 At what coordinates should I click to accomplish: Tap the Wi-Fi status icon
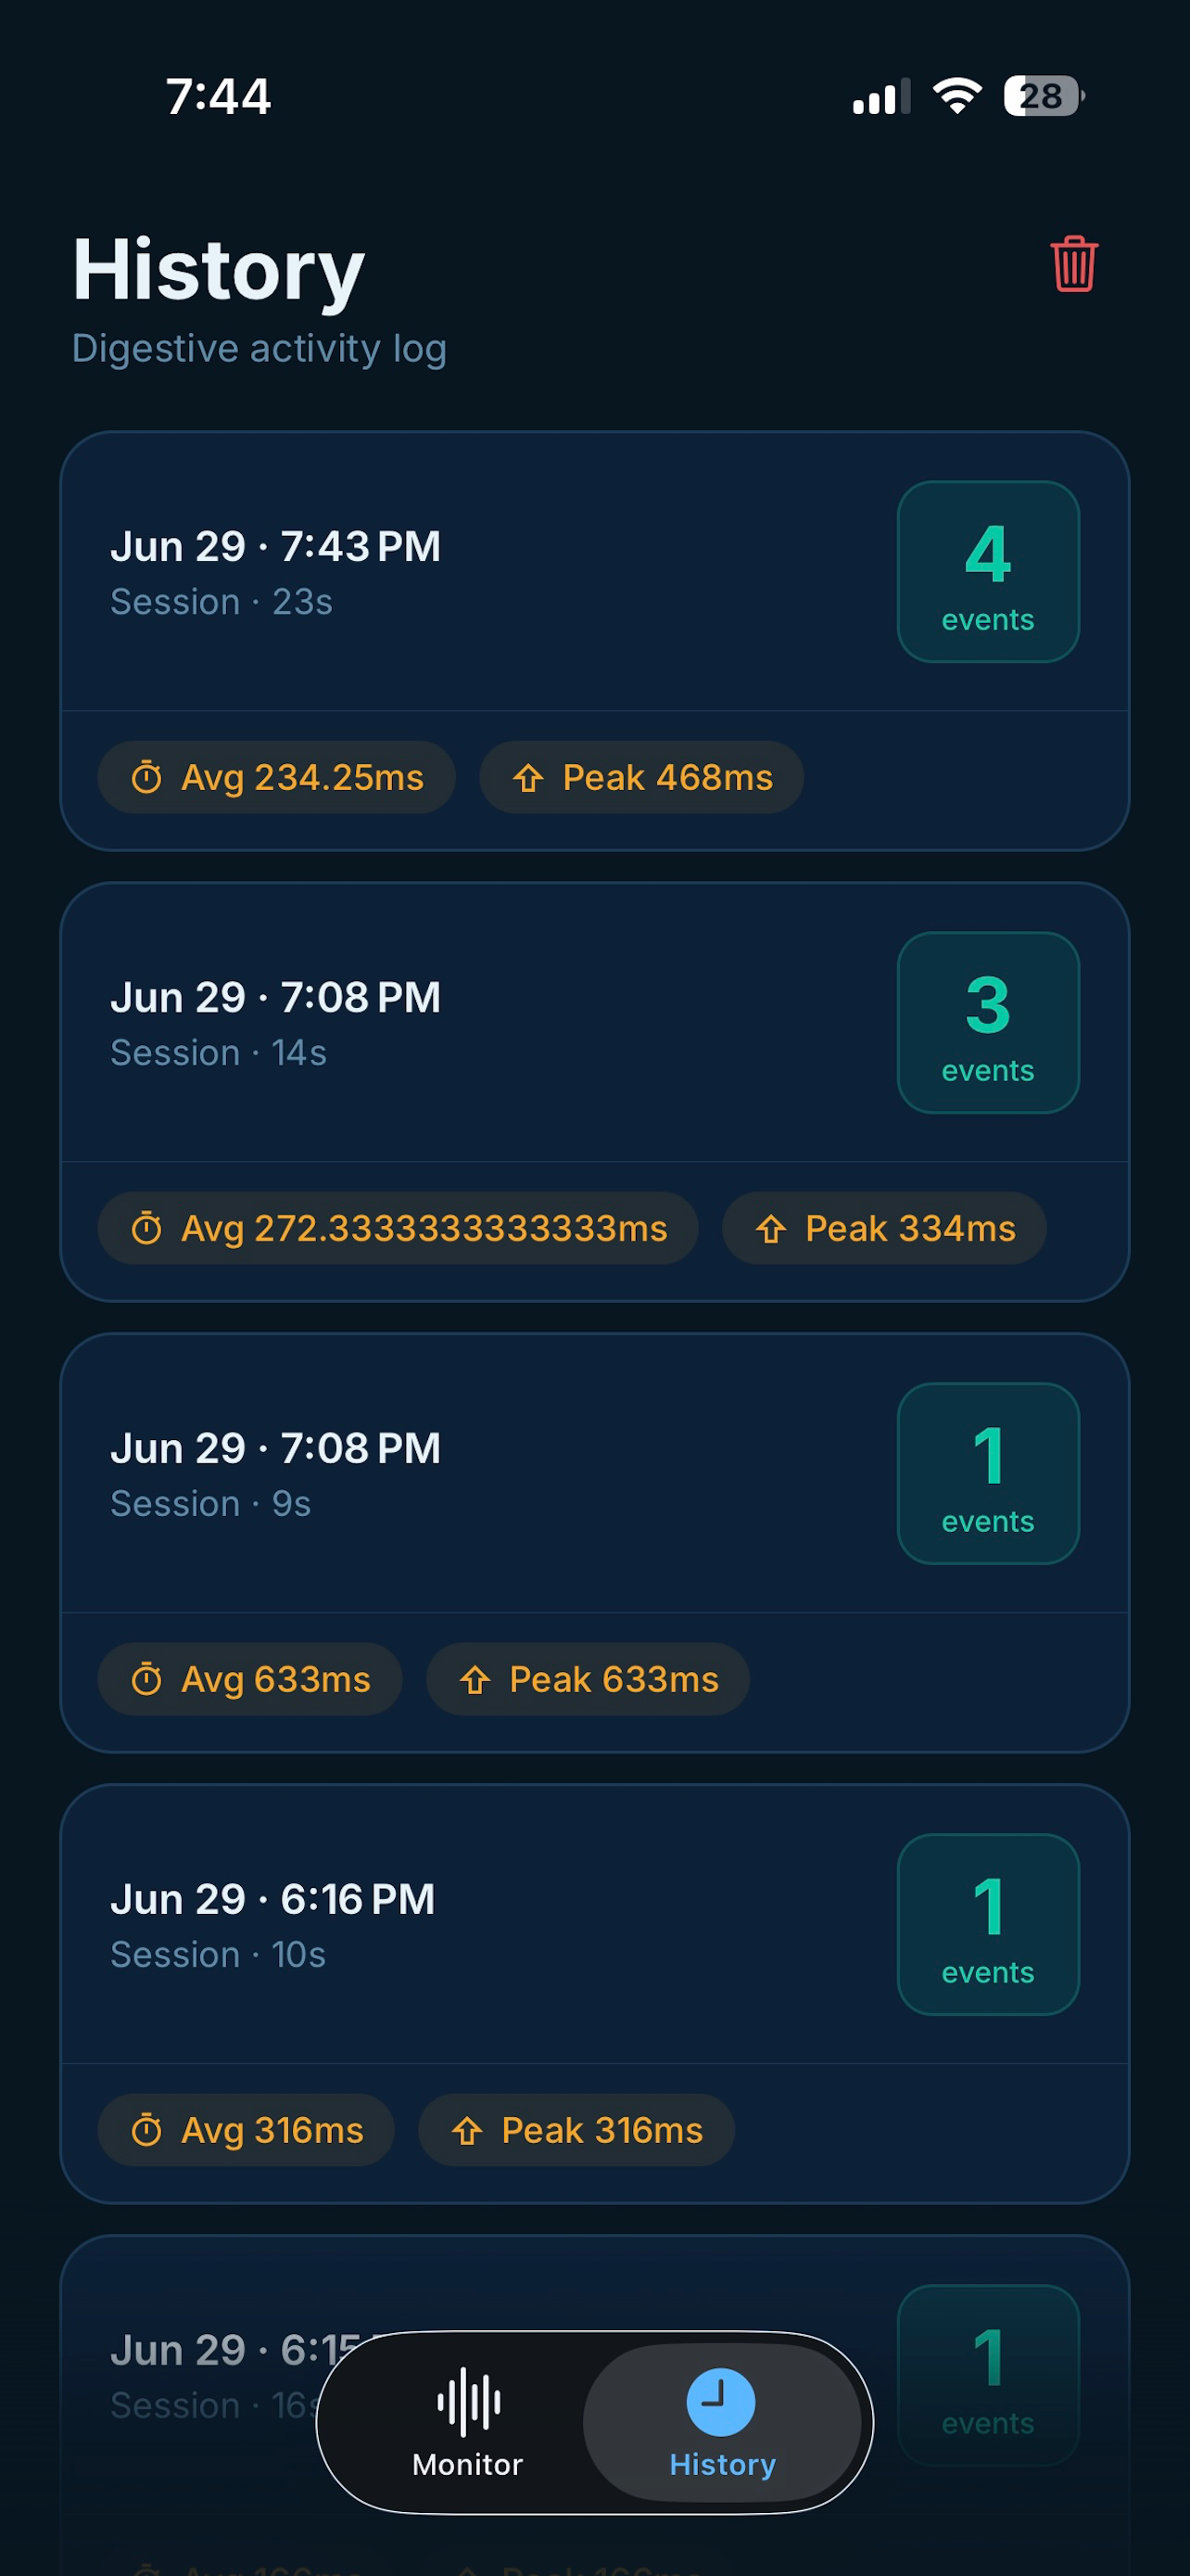[x=957, y=96]
